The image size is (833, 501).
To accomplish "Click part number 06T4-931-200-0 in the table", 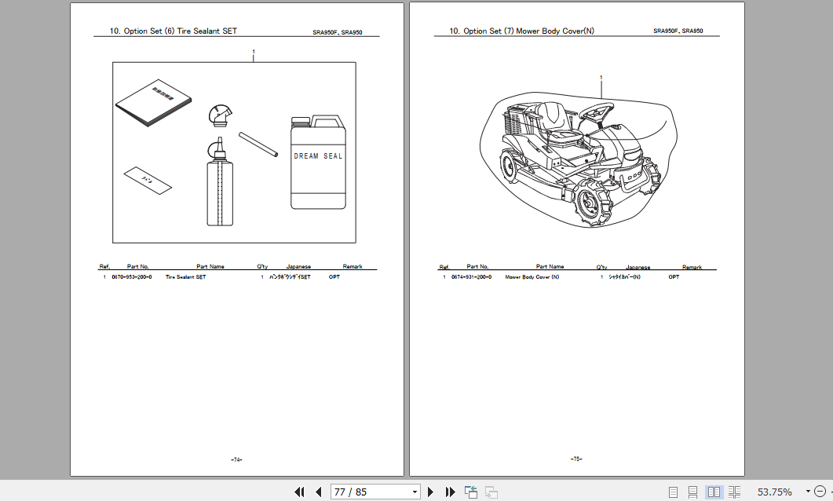I will (x=469, y=277).
